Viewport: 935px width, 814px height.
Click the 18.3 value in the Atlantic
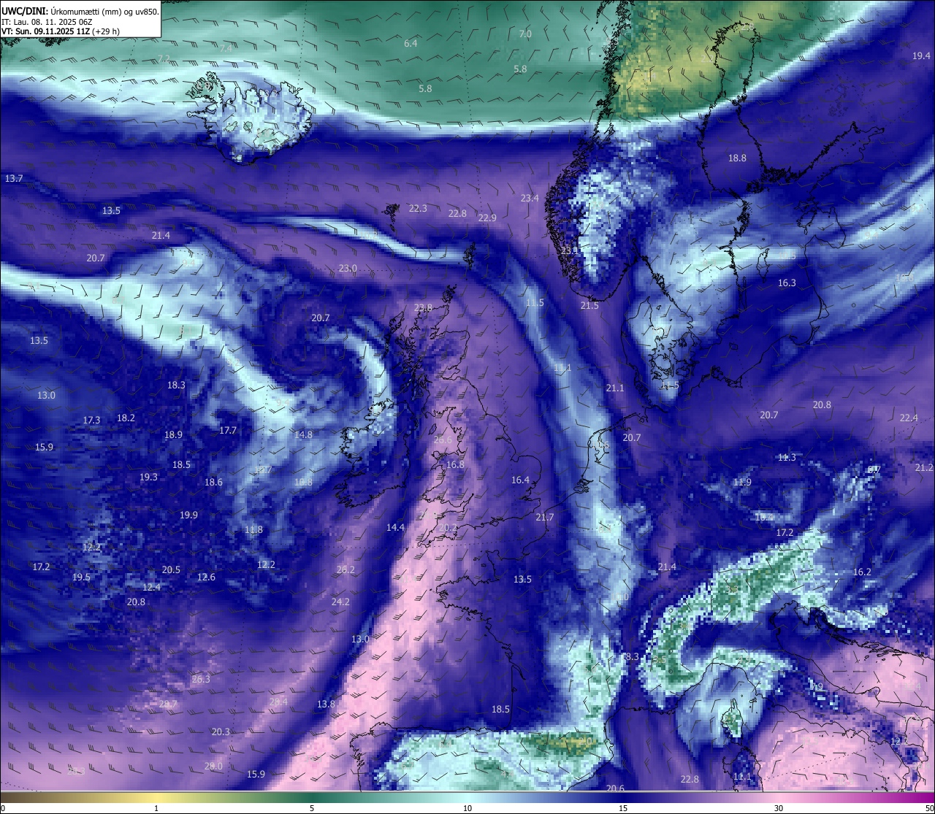(x=176, y=385)
